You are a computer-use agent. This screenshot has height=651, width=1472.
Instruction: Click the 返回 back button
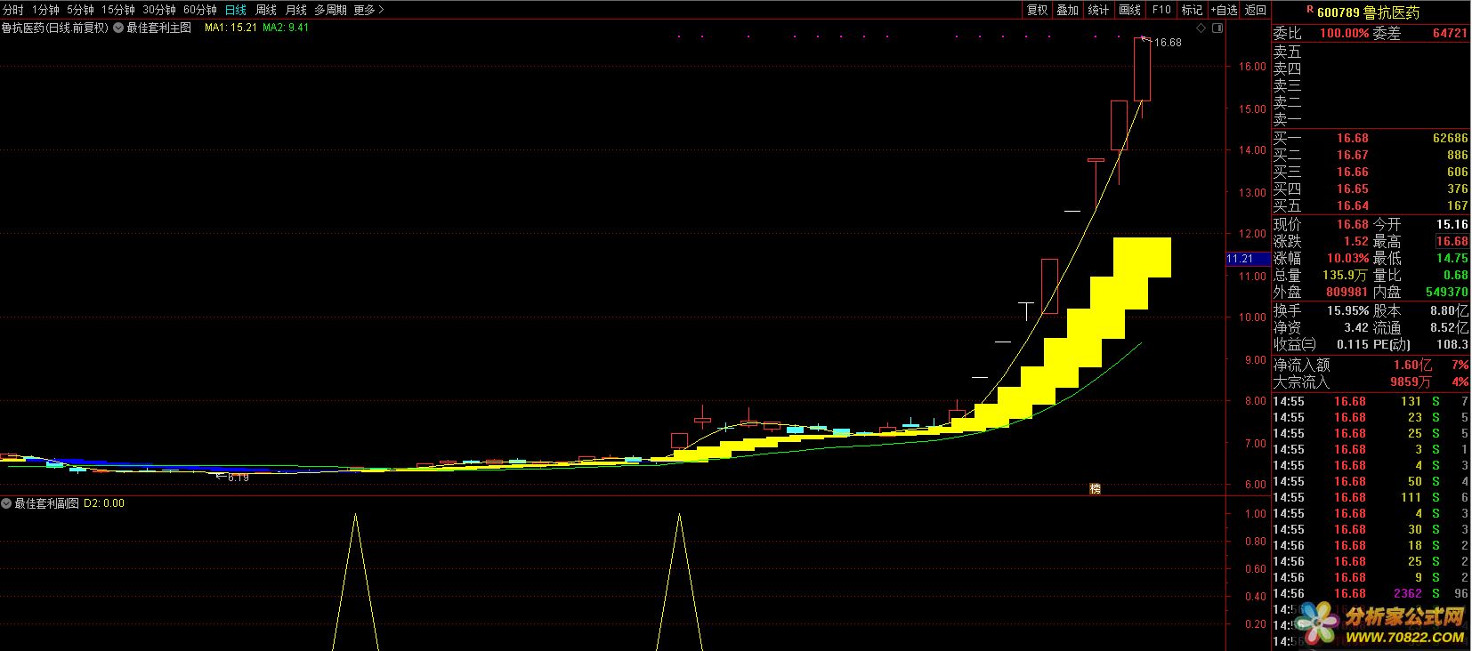click(x=1255, y=10)
